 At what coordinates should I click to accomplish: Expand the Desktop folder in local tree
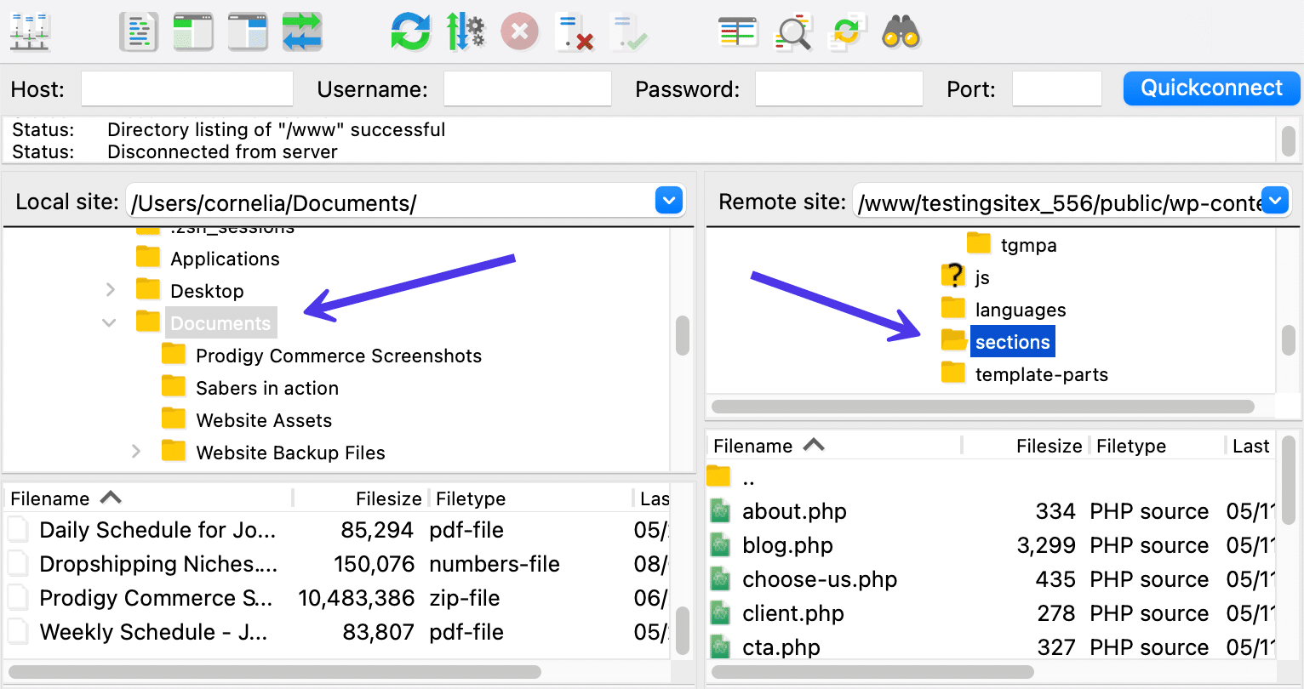(x=110, y=290)
